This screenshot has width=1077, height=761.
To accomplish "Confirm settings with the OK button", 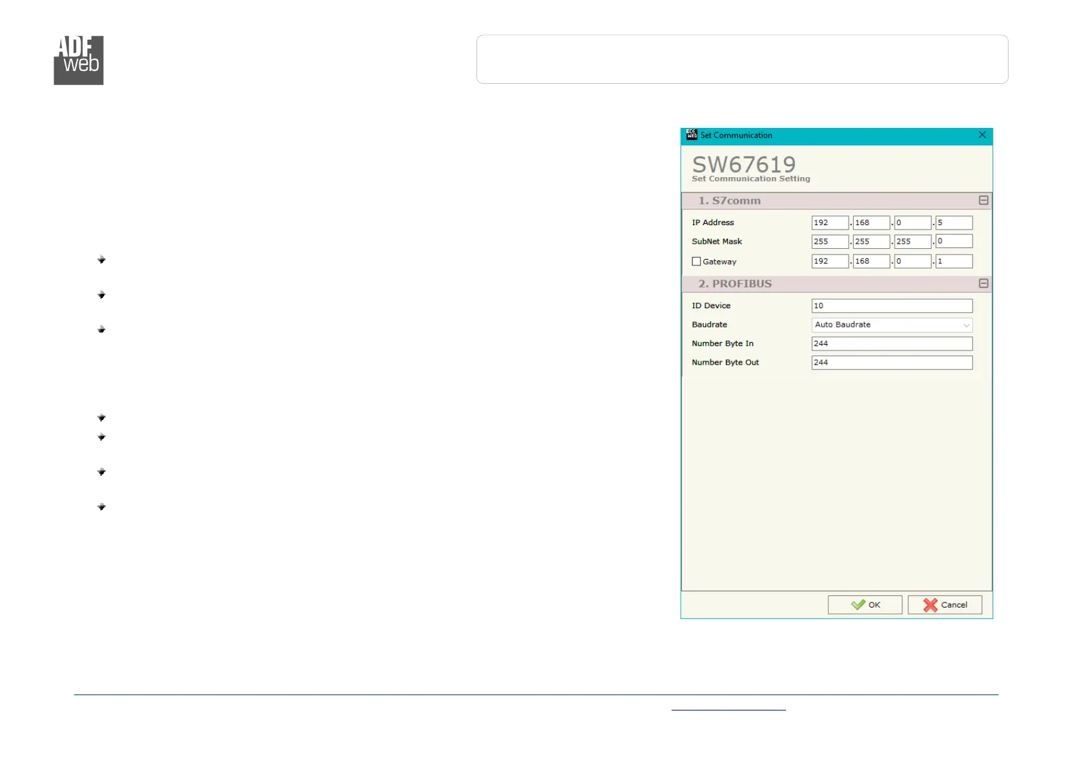I will [x=865, y=605].
